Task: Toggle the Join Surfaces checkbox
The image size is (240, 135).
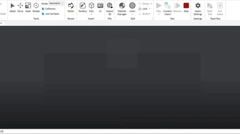Action: [x=43, y=14]
